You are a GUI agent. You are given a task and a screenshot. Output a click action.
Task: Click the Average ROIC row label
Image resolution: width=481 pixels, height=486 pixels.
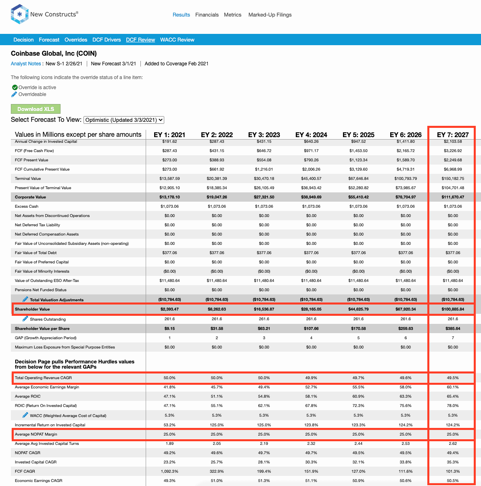[x=28, y=396]
